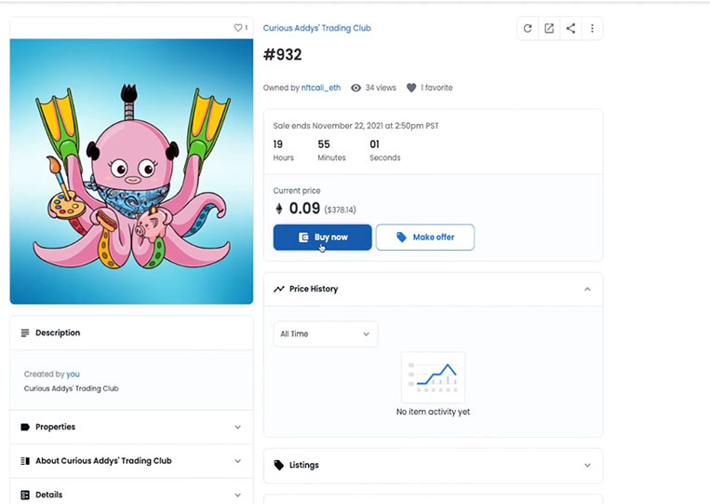Open the octopus NFT artwork image

131,171
